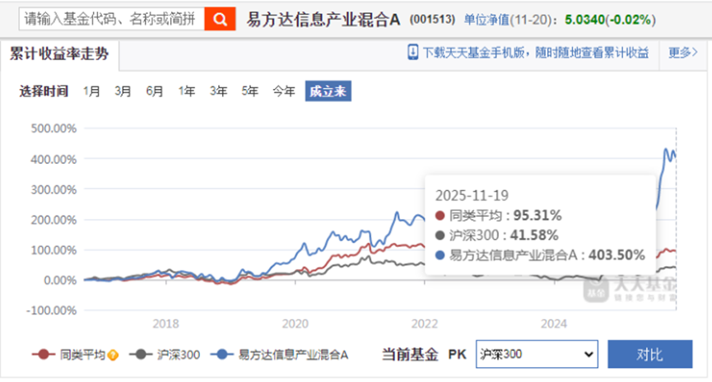Select the 3年 time range
This screenshot has height=382, width=712.
[x=218, y=91]
